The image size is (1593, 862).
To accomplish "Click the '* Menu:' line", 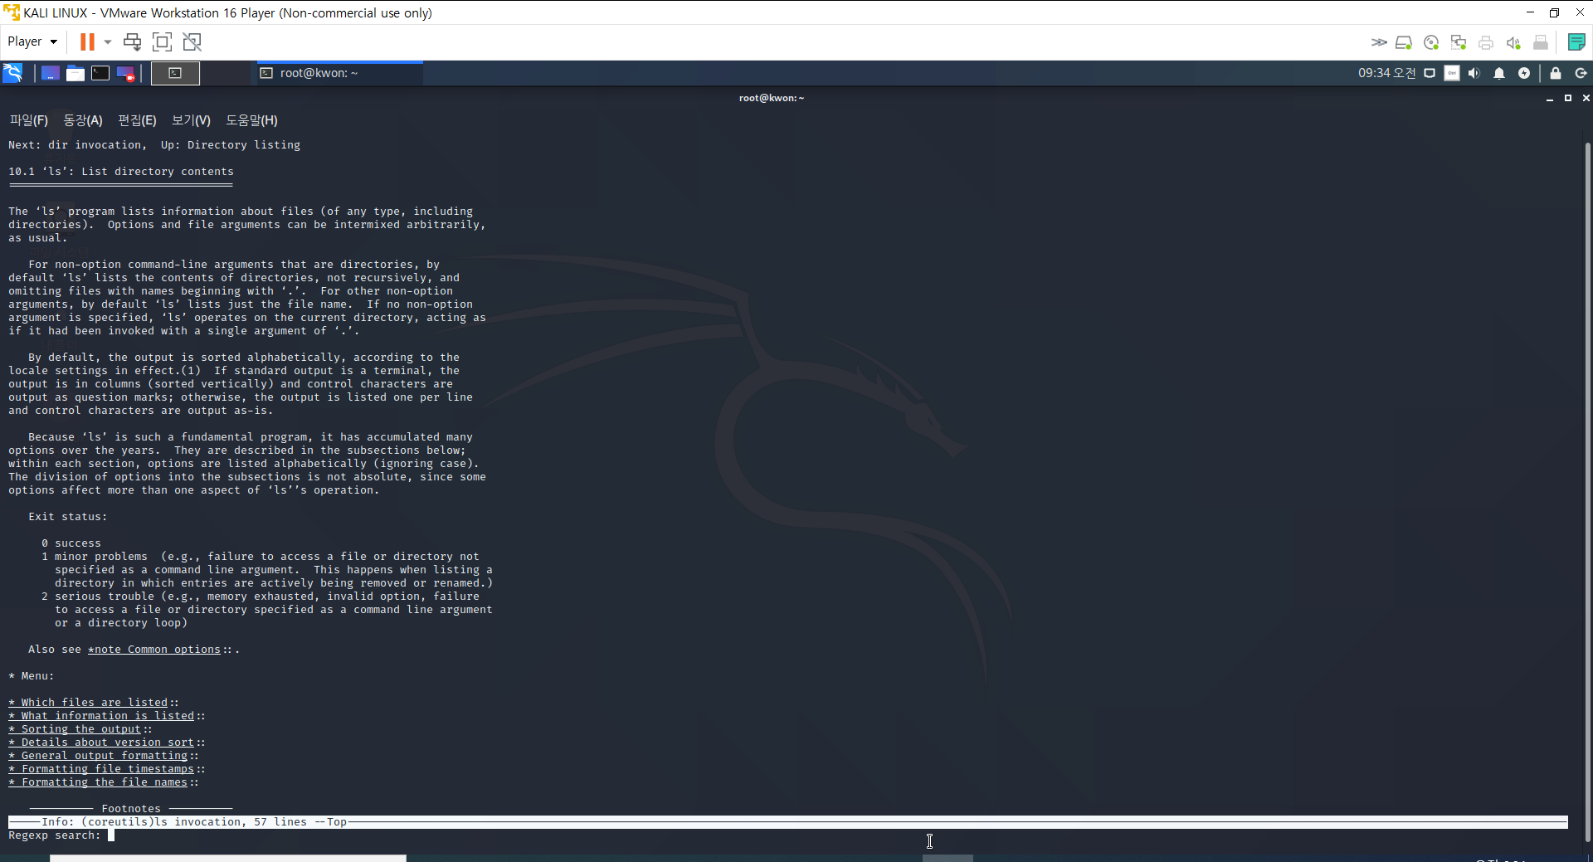I will 32,676.
